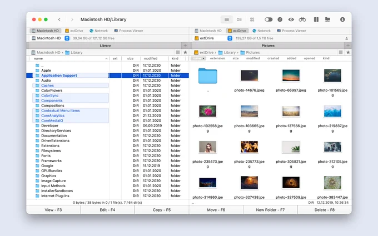This screenshot has width=378, height=236.
Task: Open the Macintosh HD drive dropdown
Action: point(67,38)
